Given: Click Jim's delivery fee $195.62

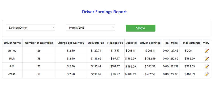Looking at the screenshot, I should (x=96, y=66).
